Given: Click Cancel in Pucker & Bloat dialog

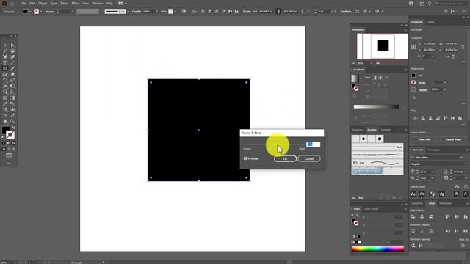Looking at the screenshot, I should [x=309, y=158].
